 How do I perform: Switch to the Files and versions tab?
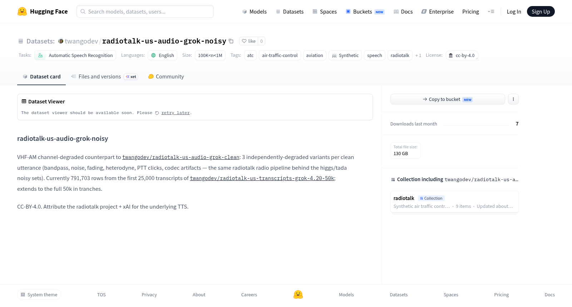tap(104, 76)
